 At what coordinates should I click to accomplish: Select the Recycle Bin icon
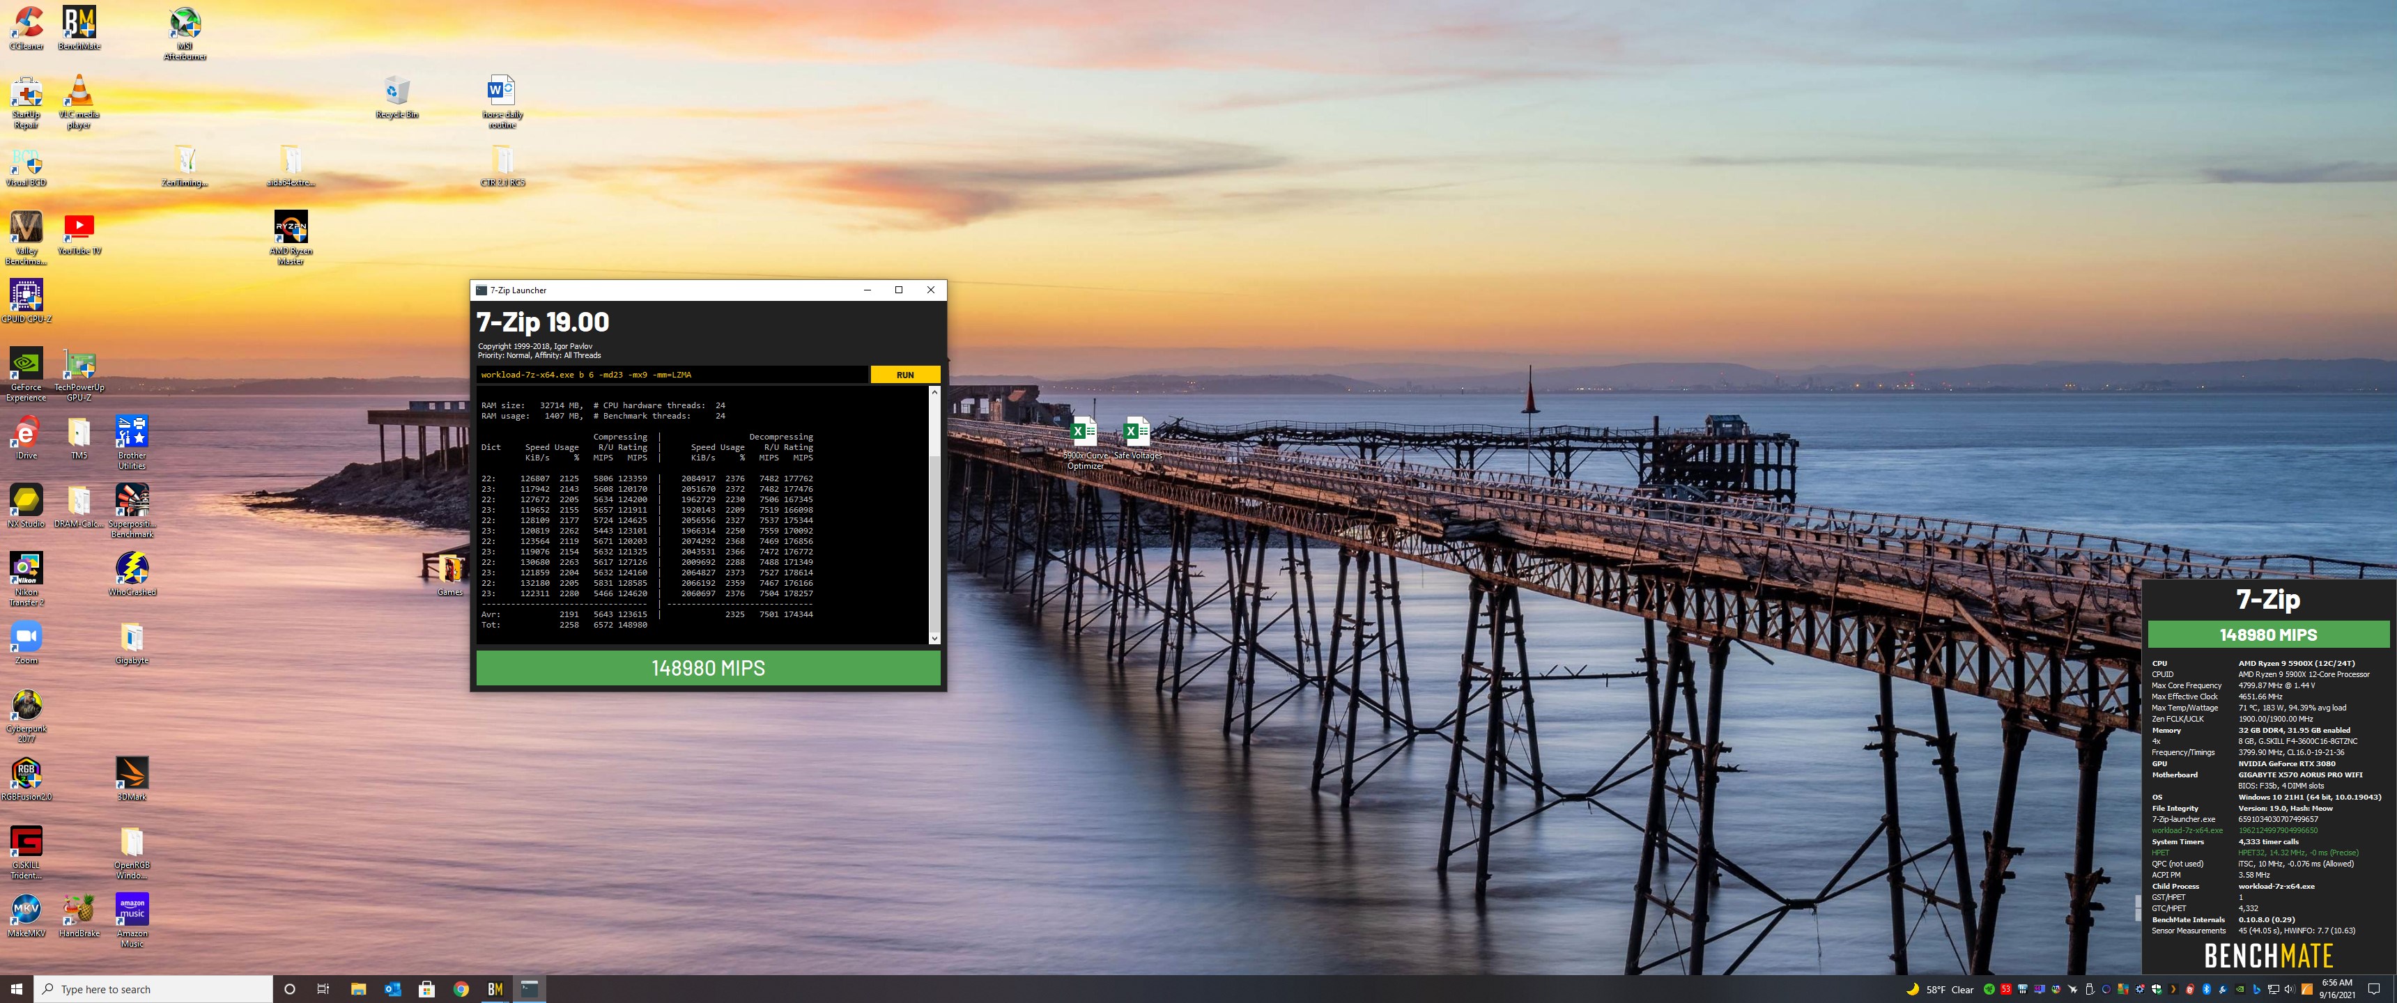pos(396,97)
